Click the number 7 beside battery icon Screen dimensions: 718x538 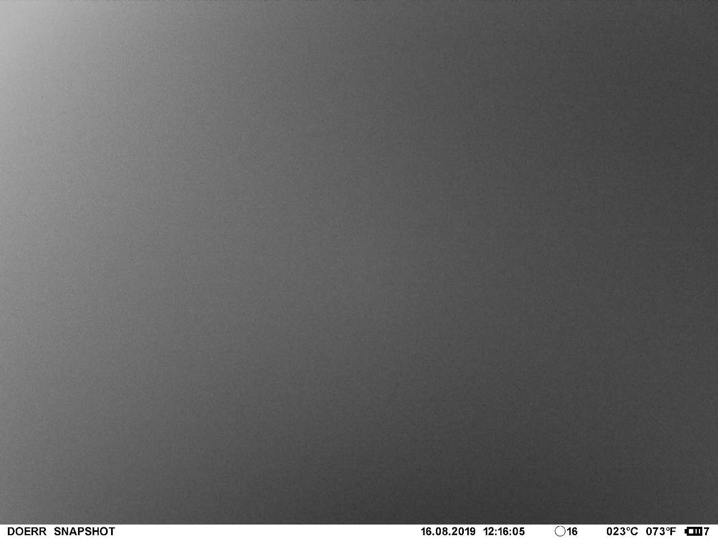coord(707,531)
